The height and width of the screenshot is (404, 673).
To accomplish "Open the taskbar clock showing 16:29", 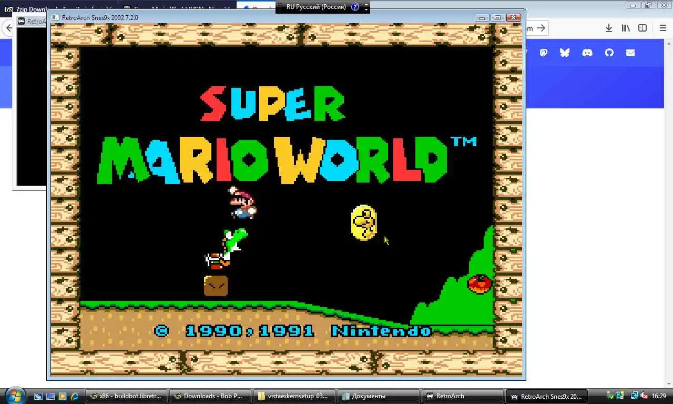I will 659,396.
